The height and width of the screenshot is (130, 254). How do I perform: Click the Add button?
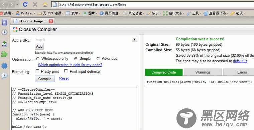[39, 46]
